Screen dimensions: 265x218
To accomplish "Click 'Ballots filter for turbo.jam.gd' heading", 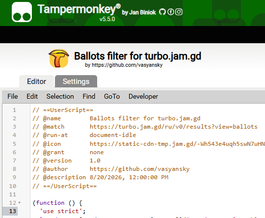I will [x=137, y=56].
